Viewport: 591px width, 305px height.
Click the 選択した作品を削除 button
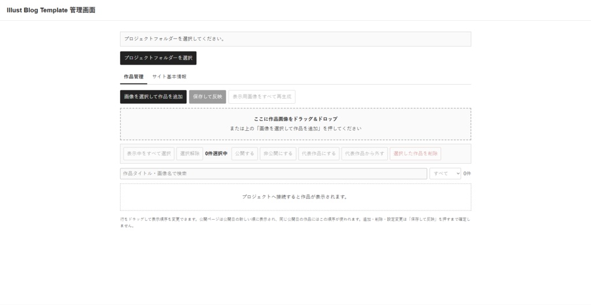[x=416, y=153]
